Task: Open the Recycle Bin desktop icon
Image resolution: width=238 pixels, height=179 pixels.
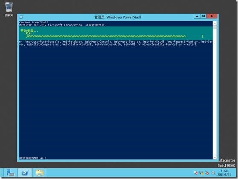Action: 9,9
